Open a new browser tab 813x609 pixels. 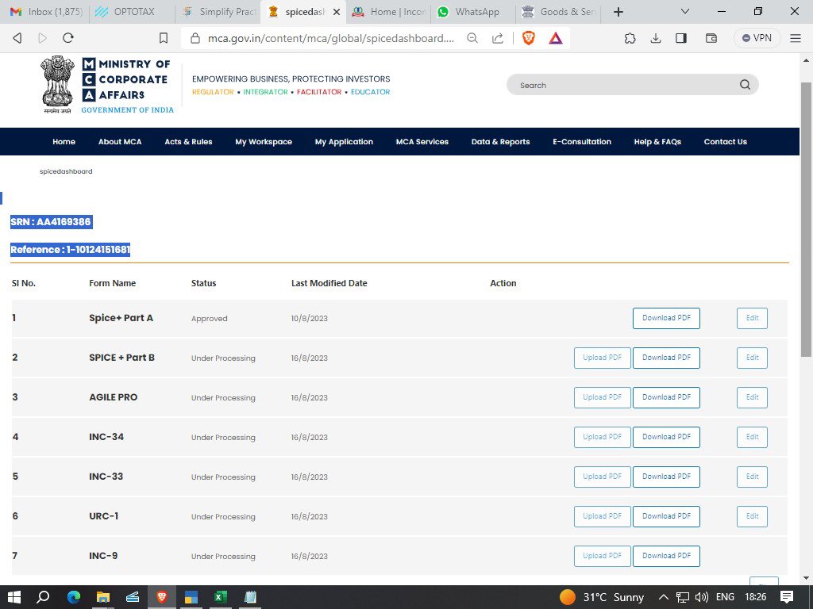pos(618,12)
